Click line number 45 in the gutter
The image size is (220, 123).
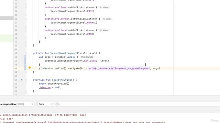(x=16, y=53)
